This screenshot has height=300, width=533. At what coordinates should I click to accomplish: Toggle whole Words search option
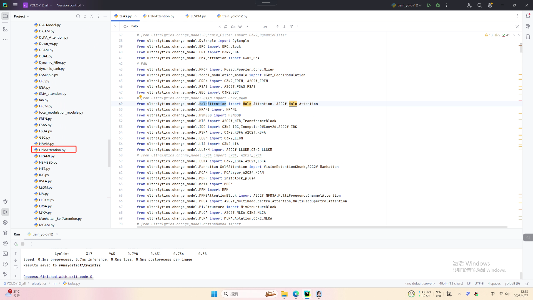tap(240, 27)
